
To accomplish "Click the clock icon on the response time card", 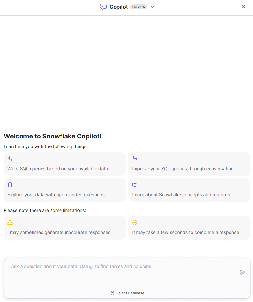I will point(135,222).
